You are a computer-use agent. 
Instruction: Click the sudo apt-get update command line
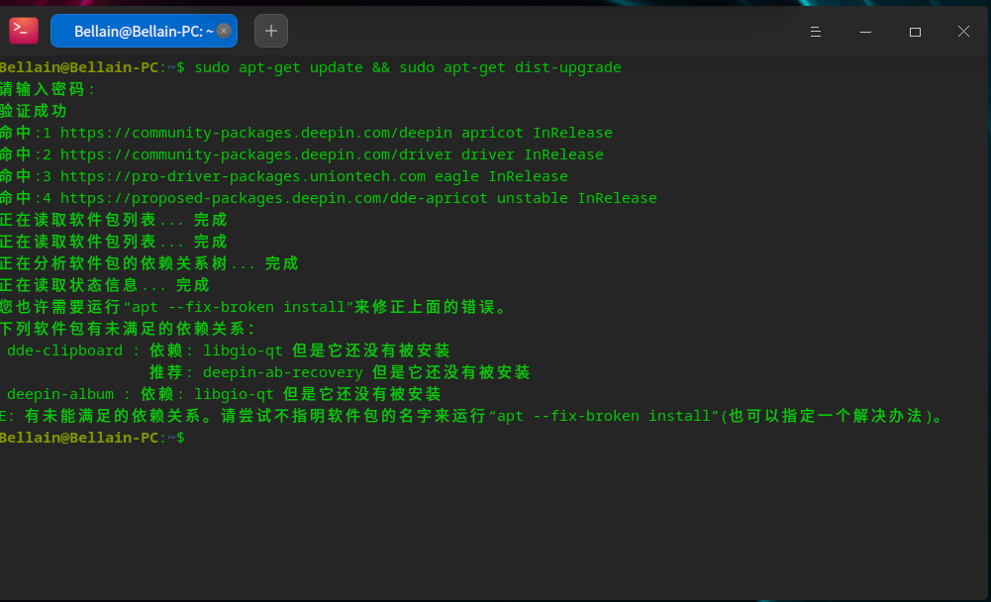pyautogui.click(x=310, y=67)
